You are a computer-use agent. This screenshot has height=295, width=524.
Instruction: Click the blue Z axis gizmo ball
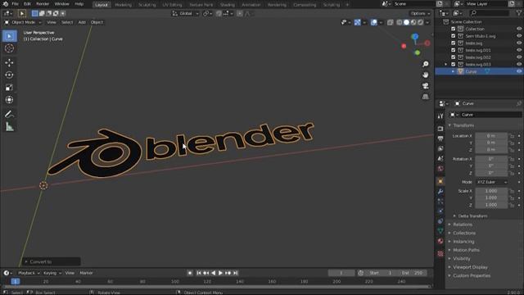(x=415, y=36)
